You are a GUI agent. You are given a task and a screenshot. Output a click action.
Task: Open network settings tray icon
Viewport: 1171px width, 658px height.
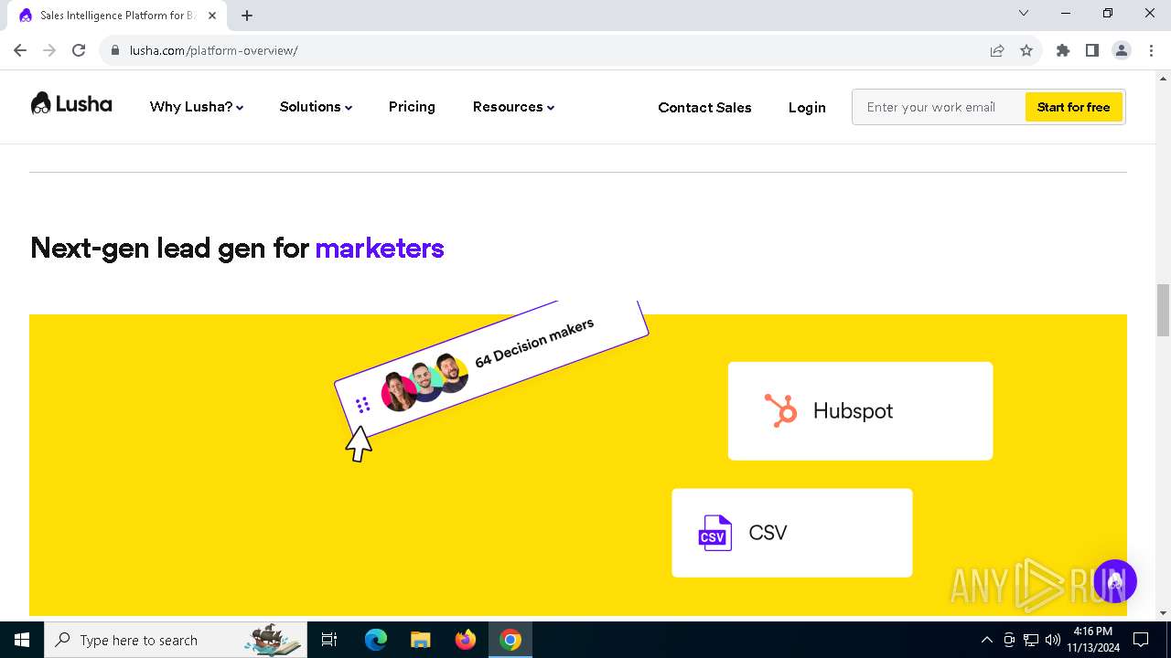pos(1031,640)
